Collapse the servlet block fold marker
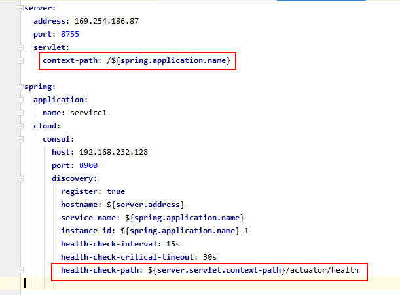Image resolution: width=400 pixels, height=295 pixels. (x=21, y=47)
